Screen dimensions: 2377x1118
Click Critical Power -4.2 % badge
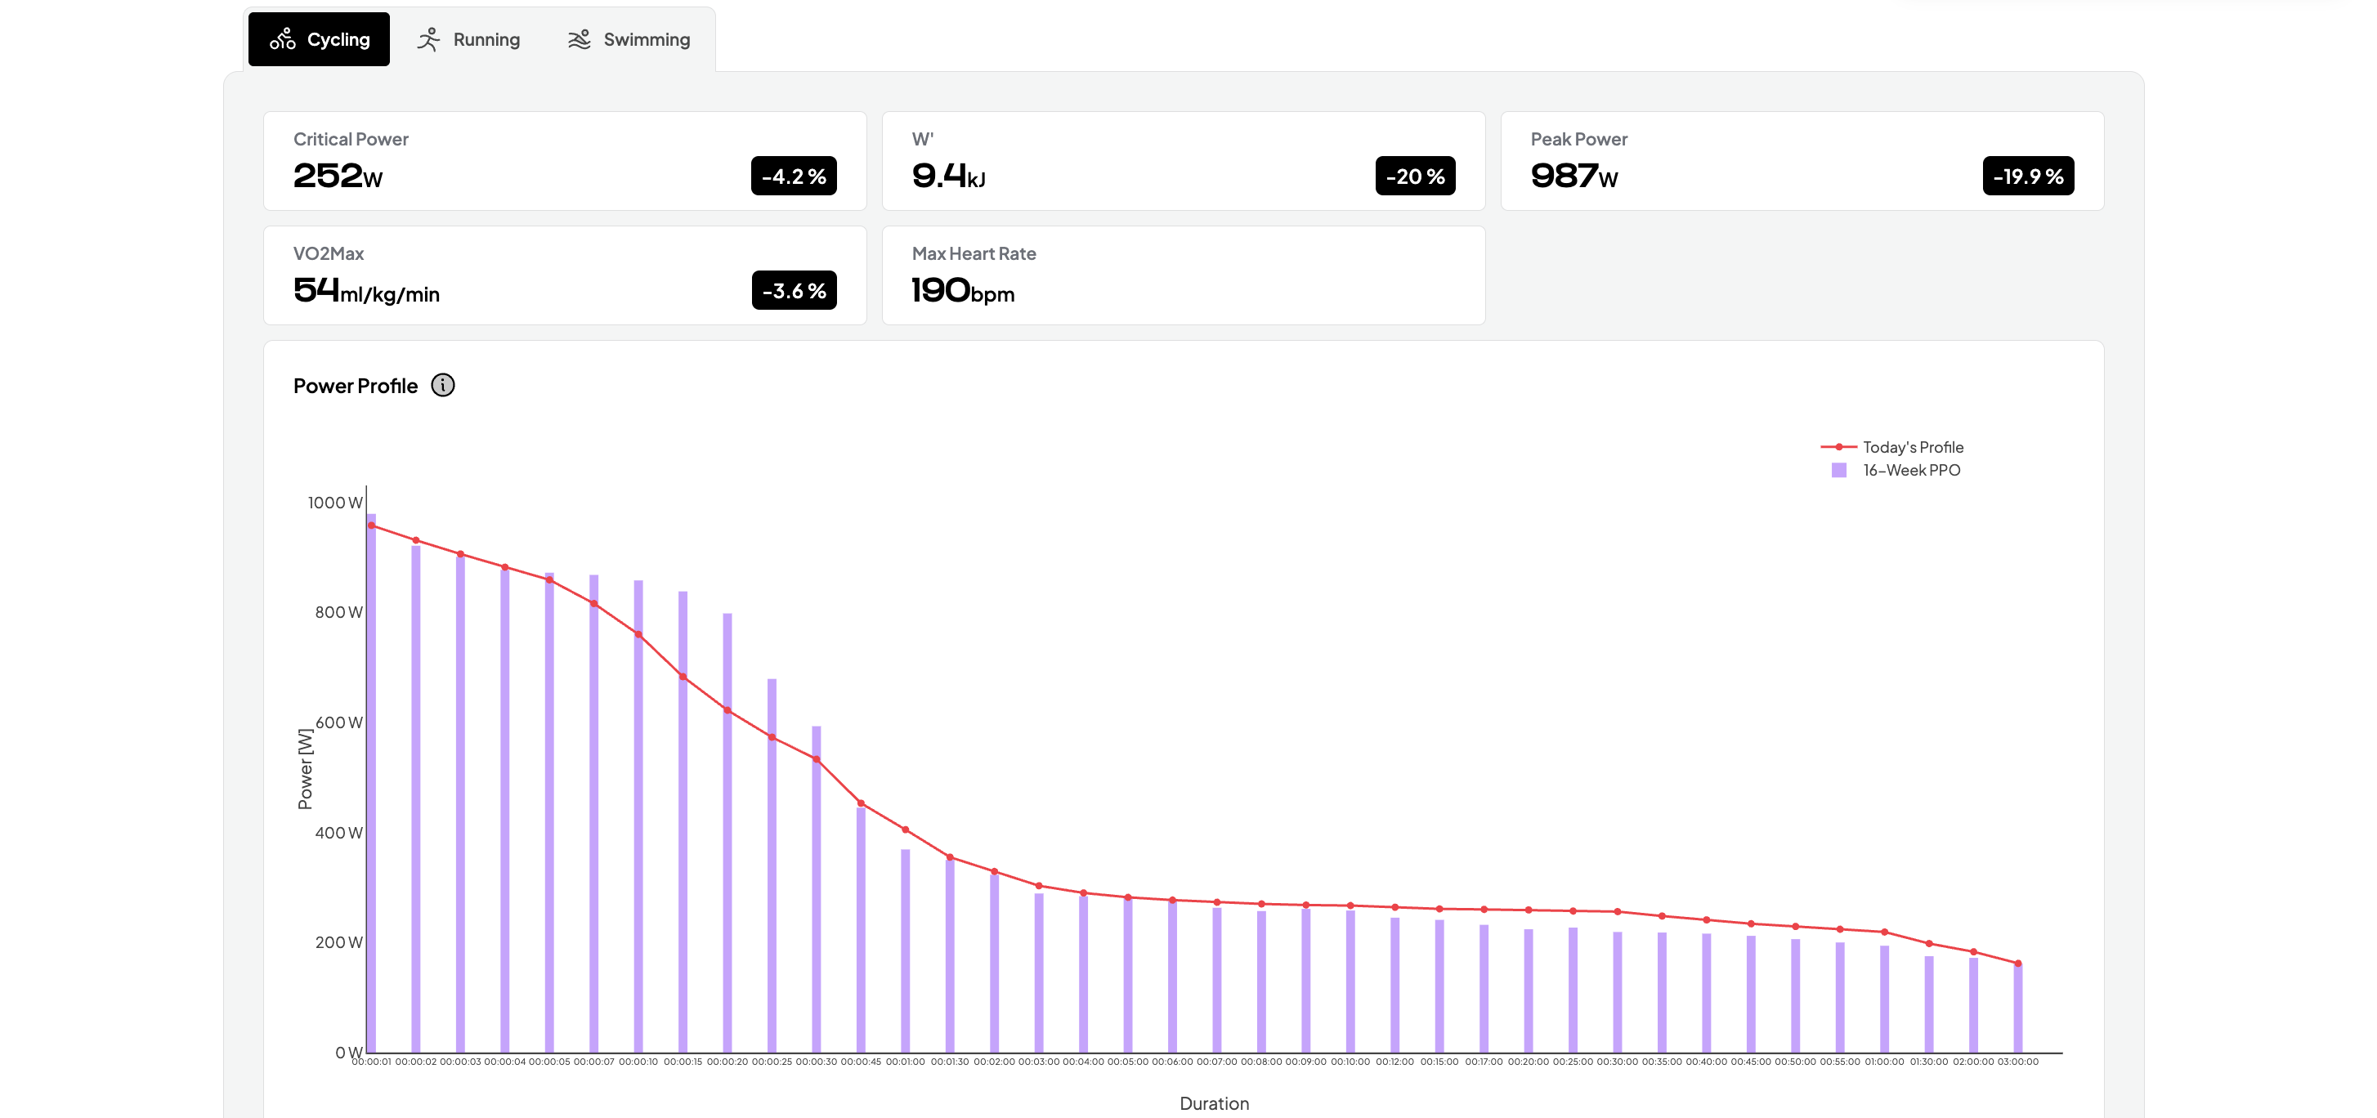click(x=794, y=177)
